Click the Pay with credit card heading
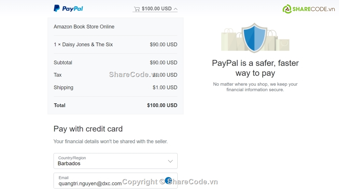The height and width of the screenshot is (191, 339). click(x=88, y=129)
